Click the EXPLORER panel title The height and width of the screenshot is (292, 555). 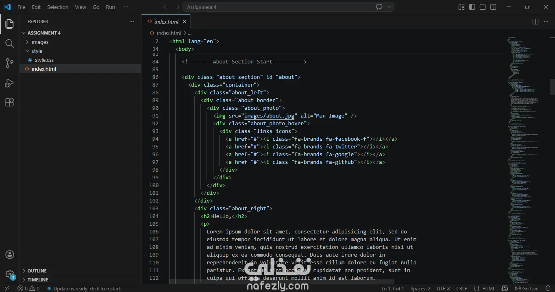(x=38, y=22)
